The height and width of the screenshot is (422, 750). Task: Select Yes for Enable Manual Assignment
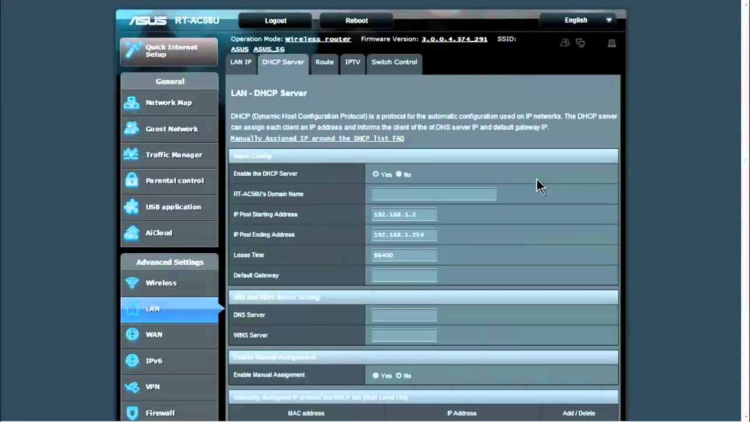coord(376,375)
